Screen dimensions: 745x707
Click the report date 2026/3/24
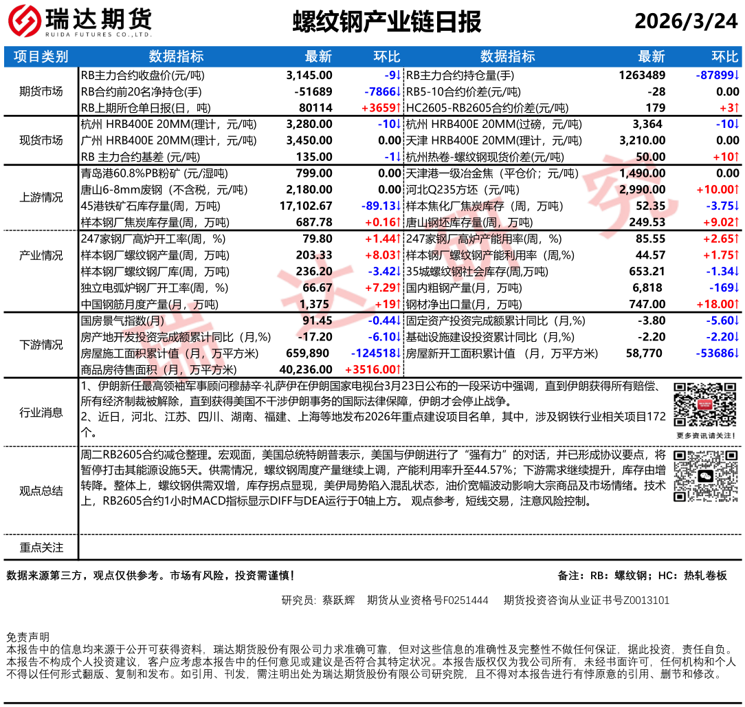pyautogui.click(x=685, y=22)
